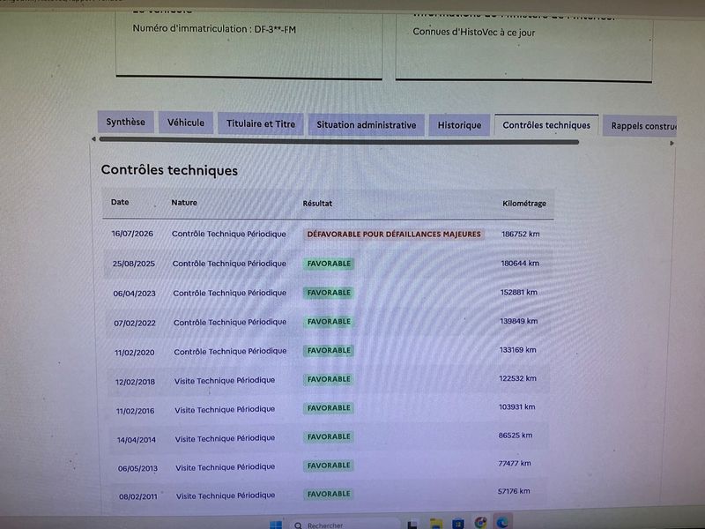Screen dimensions: 705x529
Task: Select the date 14/04/2014
Action: point(137,439)
